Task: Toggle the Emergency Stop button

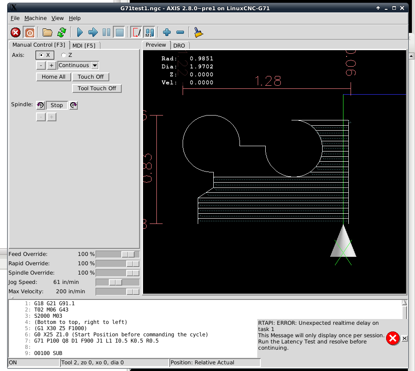Action: [x=16, y=32]
